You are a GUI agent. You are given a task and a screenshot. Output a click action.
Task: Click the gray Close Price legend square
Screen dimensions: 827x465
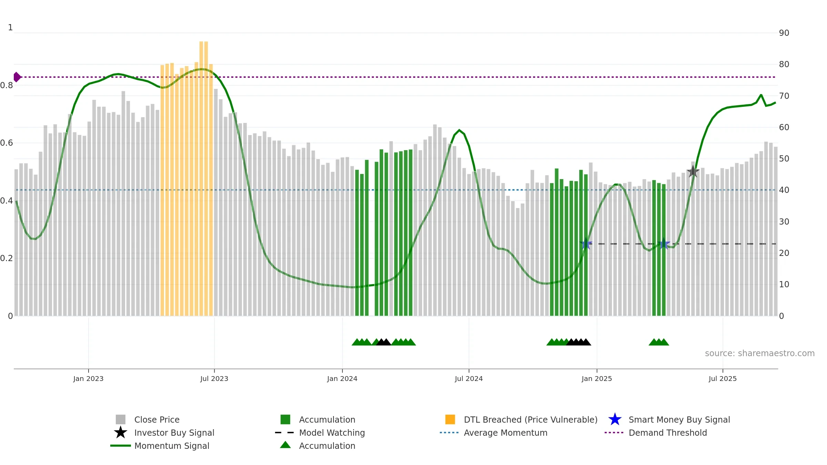pos(121,419)
